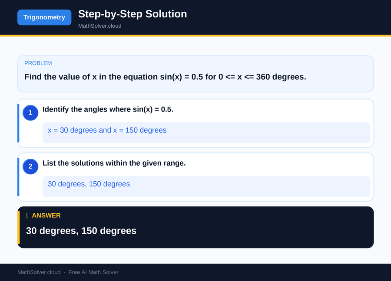Click the yellow accent bar on the answer box
Image resolution: width=391 pixels, height=281 pixels.
[x=18, y=227]
